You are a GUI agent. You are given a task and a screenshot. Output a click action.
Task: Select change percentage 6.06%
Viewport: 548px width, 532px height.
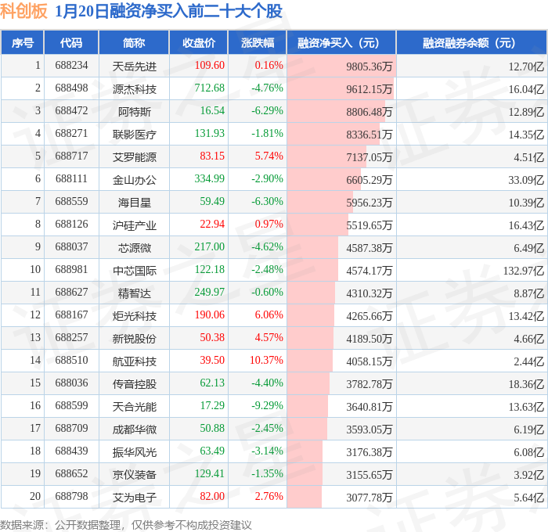(x=269, y=315)
